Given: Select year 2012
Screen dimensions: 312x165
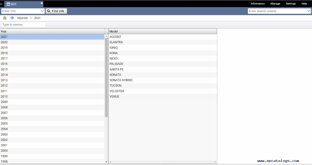Looking at the screenshot, I should click(52, 85).
